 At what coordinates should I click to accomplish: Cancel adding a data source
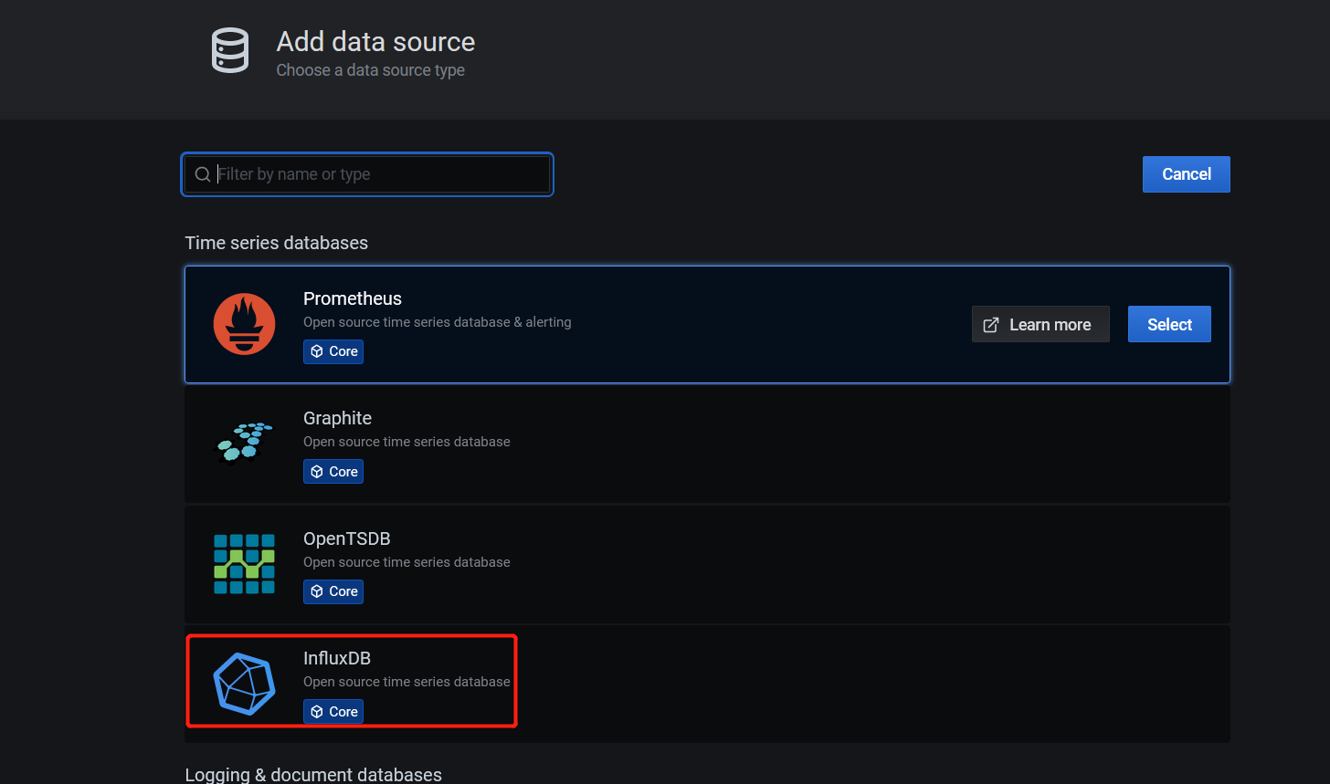[x=1186, y=173]
